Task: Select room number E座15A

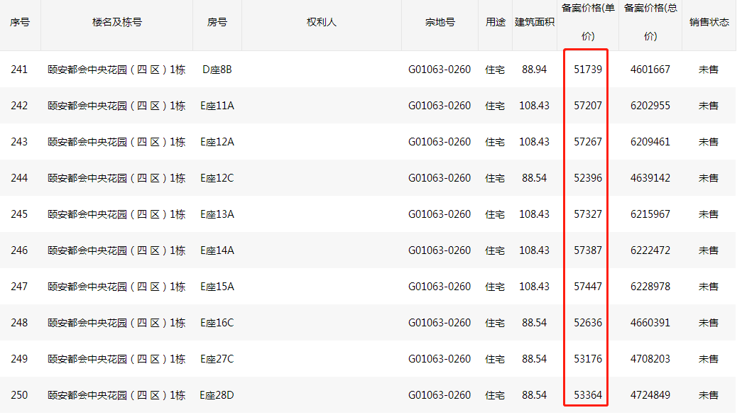Action: click(x=217, y=287)
